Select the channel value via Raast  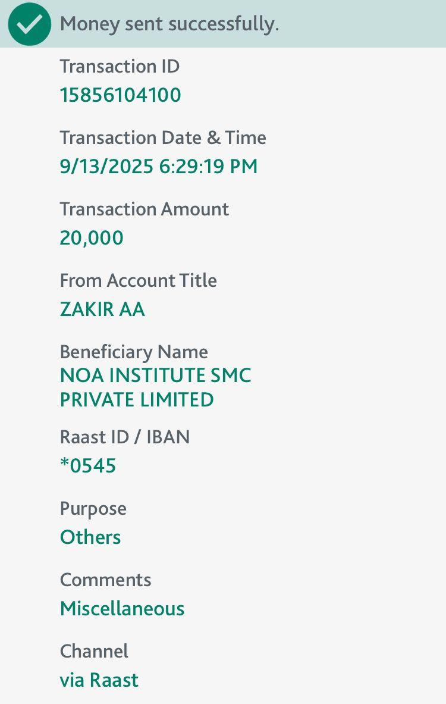(x=99, y=680)
